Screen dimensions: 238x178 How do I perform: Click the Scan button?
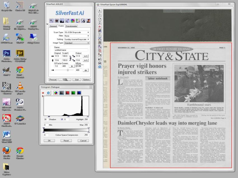65,80
